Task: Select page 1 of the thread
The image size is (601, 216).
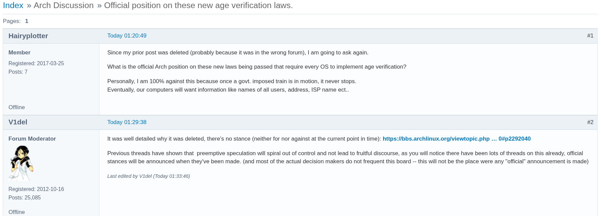Action: point(26,21)
